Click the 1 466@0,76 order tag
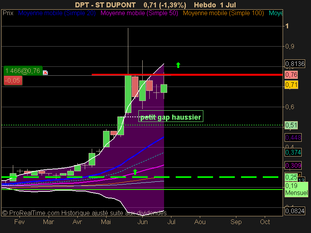The image size is (311, 233). (23, 71)
